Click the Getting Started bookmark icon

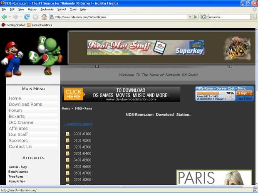pos(3,25)
